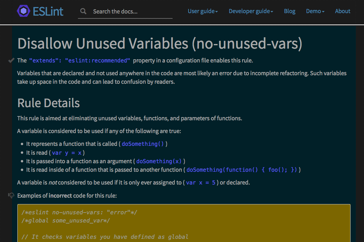The image size is (364, 242).
Task: Expand the Developer guide dropdown
Action: [x=251, y=11]
